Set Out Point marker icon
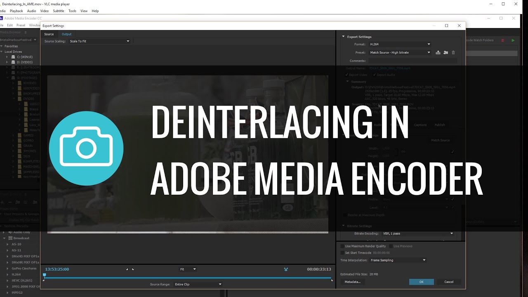528x297 pixels. pyautogui.click(x=133, y=269)
